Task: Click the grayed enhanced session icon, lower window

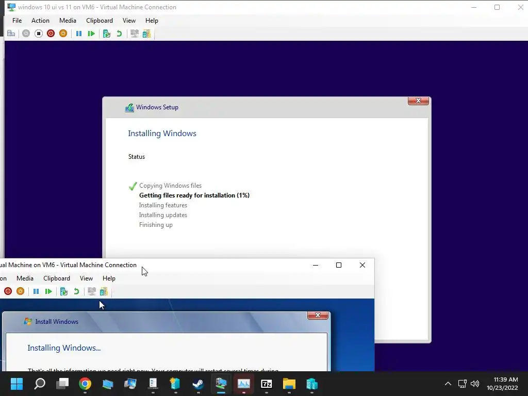Action: pos(92,291)
